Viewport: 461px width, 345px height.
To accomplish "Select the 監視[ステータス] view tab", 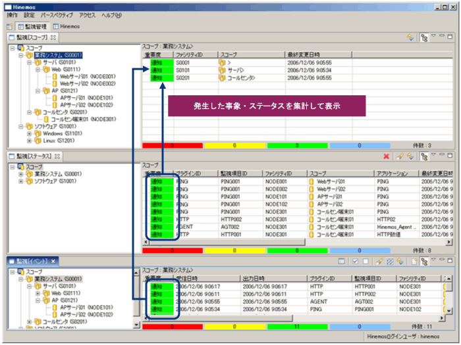I will [34, 156].
